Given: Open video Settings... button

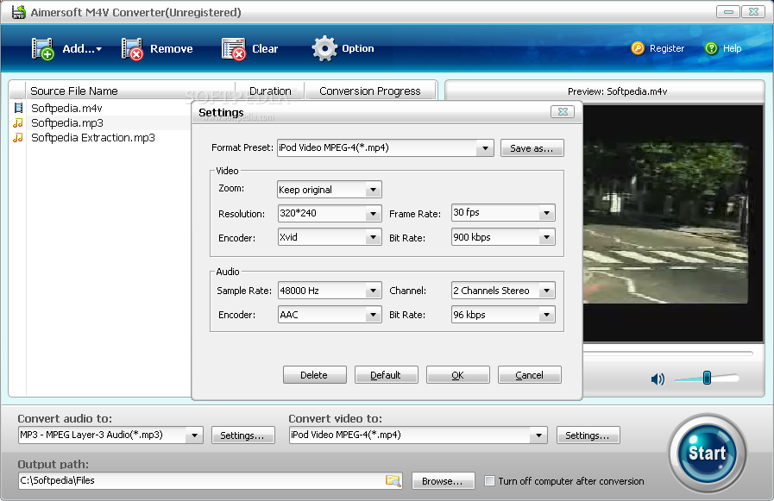Looking at the screenshot, I should 588,435.
